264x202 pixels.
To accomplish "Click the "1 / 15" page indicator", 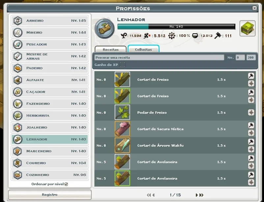I will click(175, 195).
